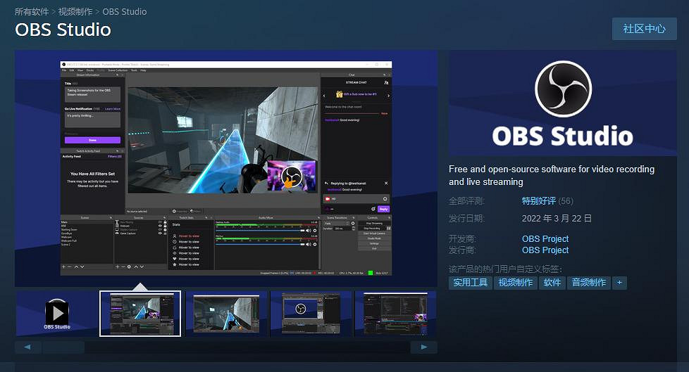Click the OBS Studio breadcrumb link
Viewport: 689px width, 372px height.
[125, 11]
